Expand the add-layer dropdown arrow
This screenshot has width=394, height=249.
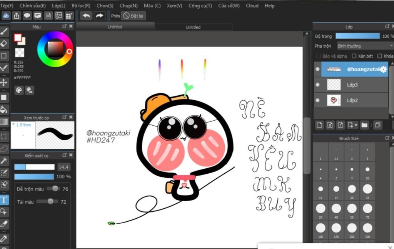[x=356, y=125]
